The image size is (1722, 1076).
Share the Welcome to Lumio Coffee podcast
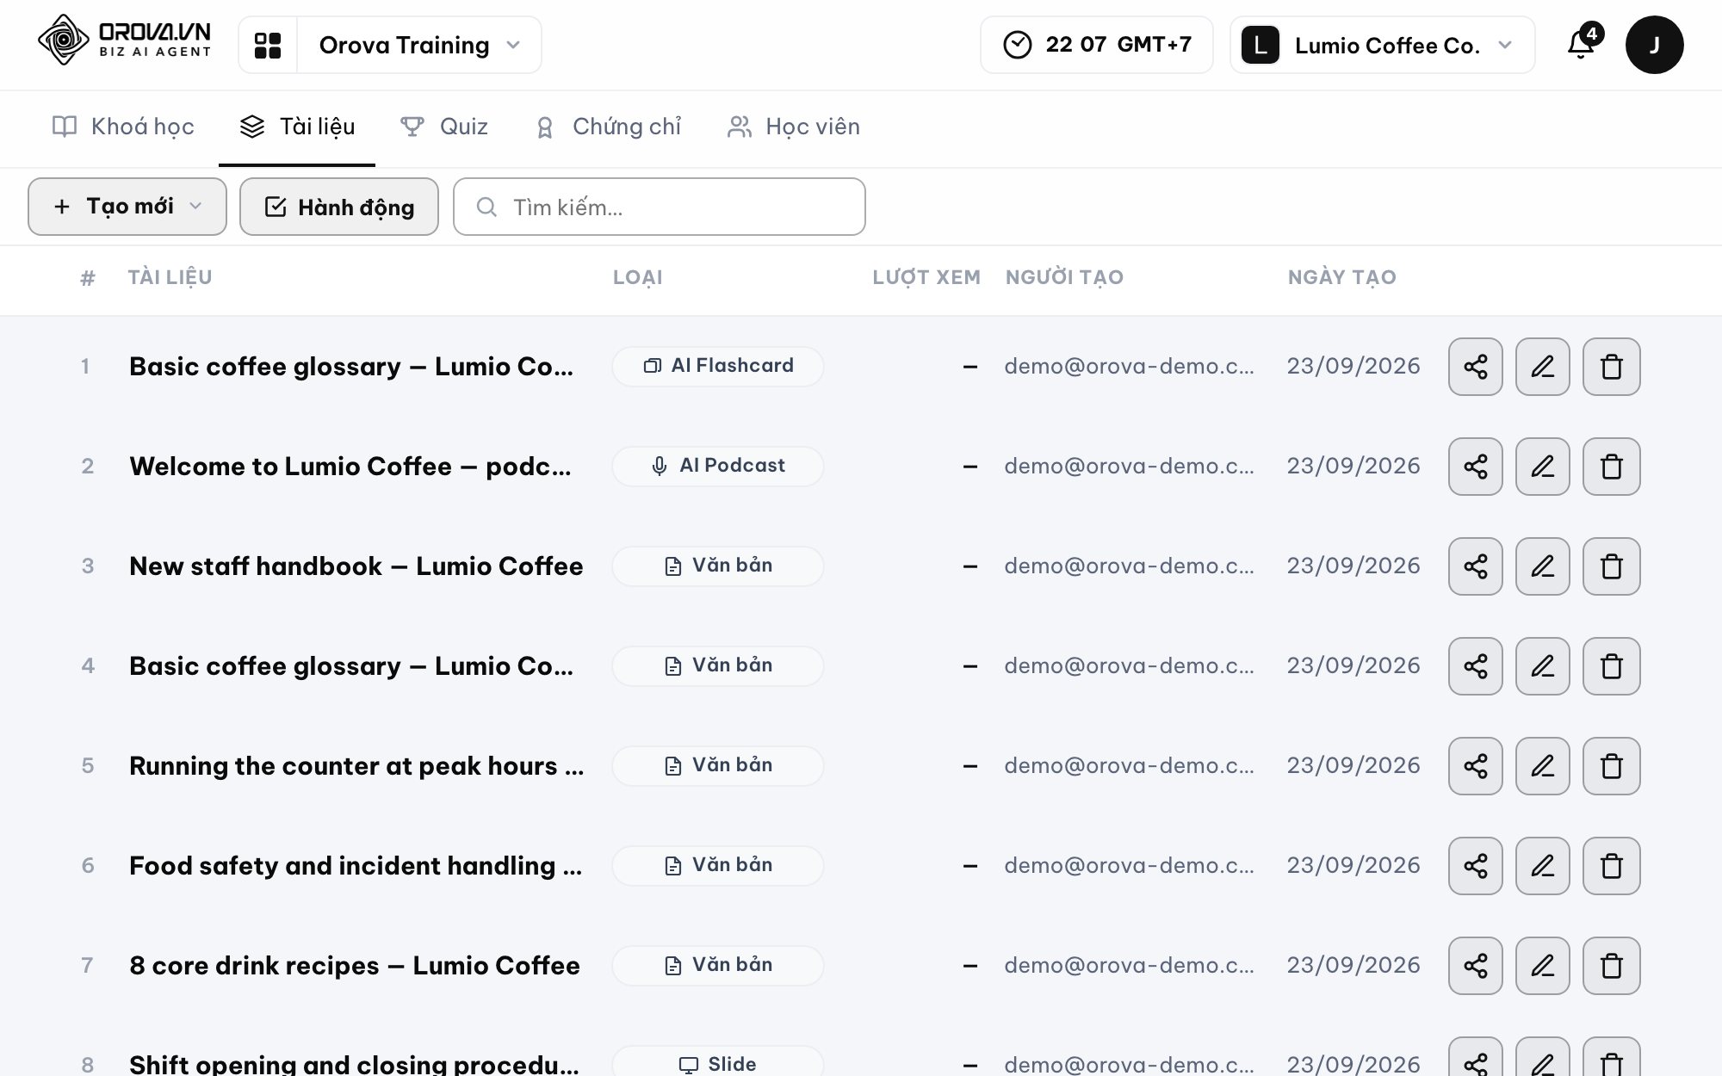(1475, 467)
